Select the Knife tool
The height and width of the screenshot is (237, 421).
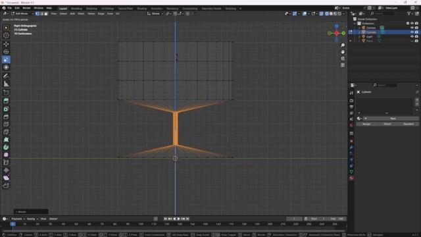6,132
